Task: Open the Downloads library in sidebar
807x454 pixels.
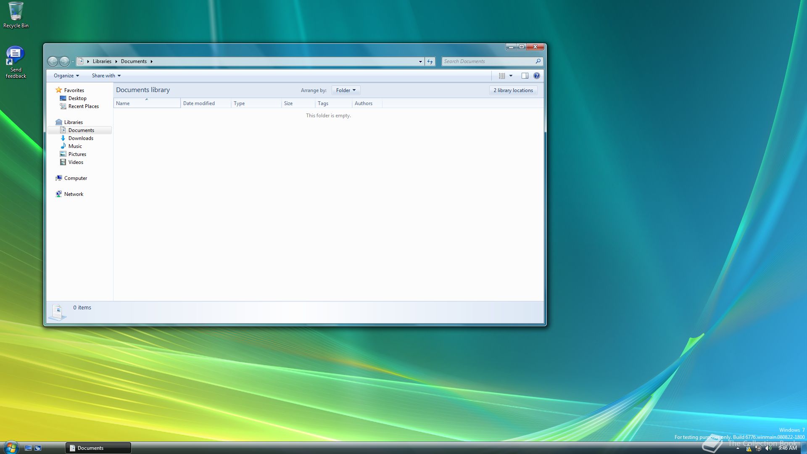Action: (x=81, y=138)
